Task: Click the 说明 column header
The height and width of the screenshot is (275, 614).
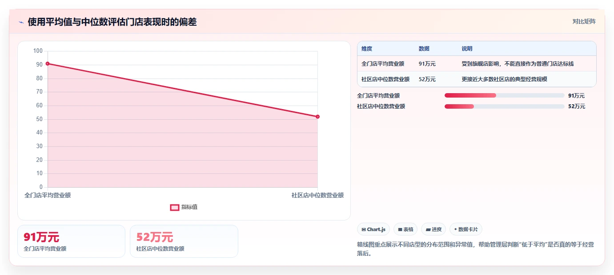Action: tap(467, 48)
